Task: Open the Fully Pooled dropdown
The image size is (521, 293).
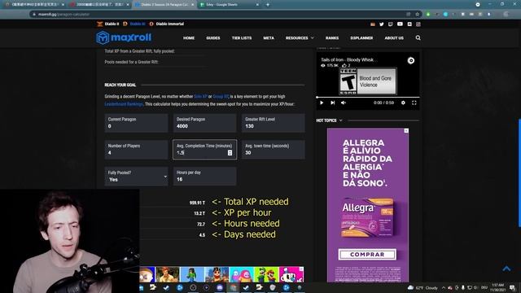Action: (136, 176)
